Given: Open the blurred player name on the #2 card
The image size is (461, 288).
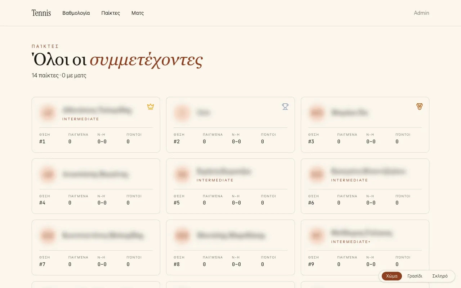Looking at the screenshot, I should click(x=203, y=113).
